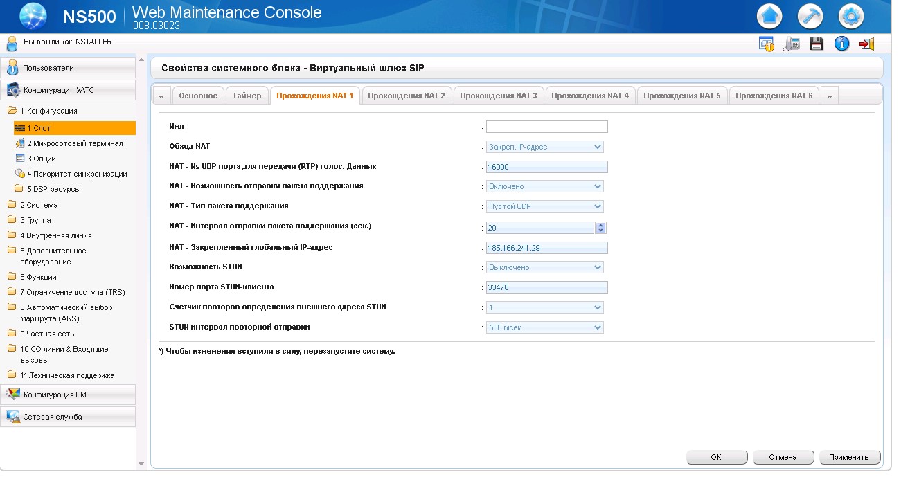Expand the 2.Система folder
Viewport: 910px width, 477px height.
pyautogui.click(x=33, y=205)
